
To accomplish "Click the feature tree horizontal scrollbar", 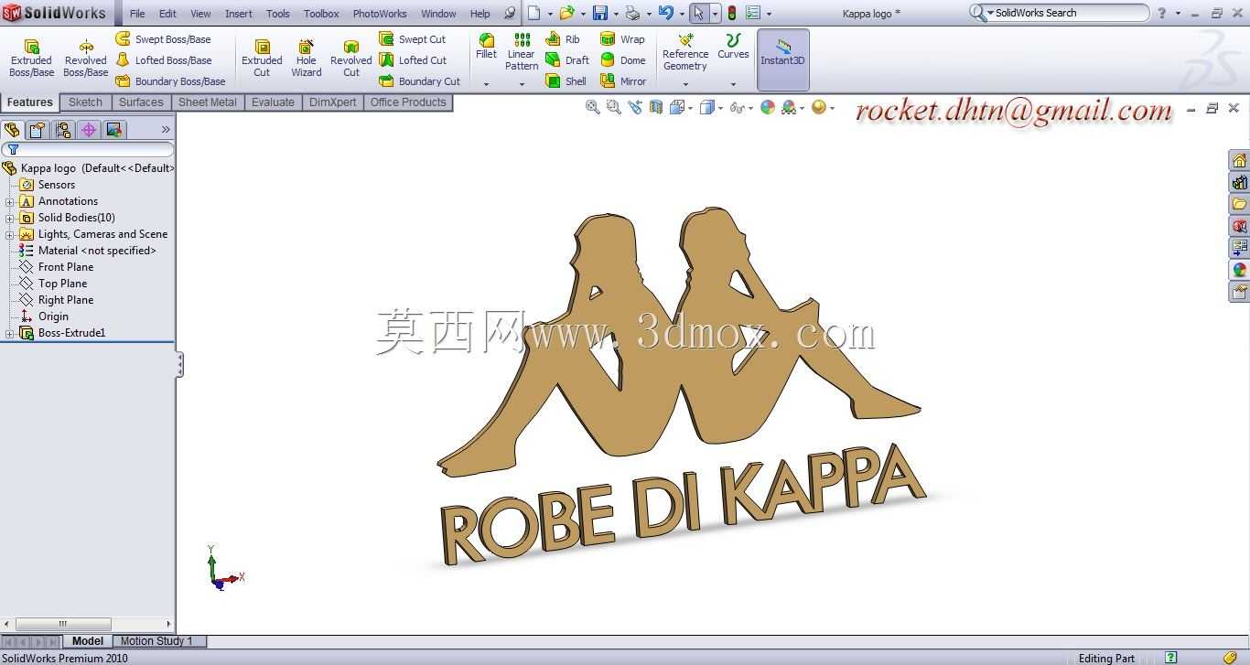I will tap(88, 624).
